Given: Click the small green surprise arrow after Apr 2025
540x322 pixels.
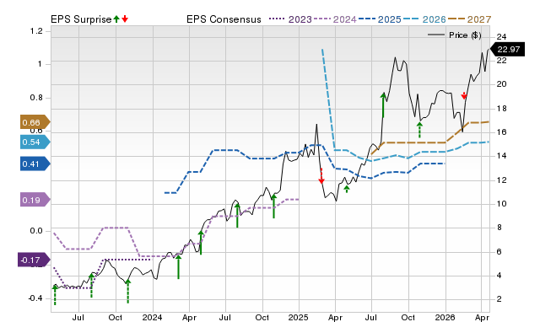Looking at the screenshot, I should tap(347, 189).
